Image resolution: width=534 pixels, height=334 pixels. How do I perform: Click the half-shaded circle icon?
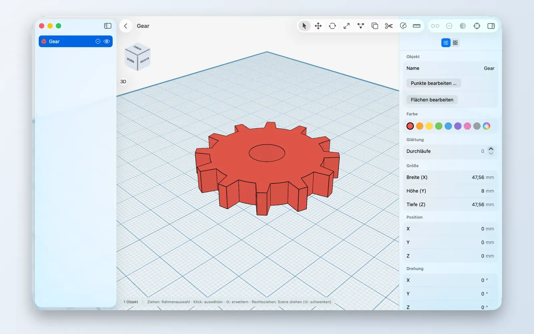pos(463,26)
